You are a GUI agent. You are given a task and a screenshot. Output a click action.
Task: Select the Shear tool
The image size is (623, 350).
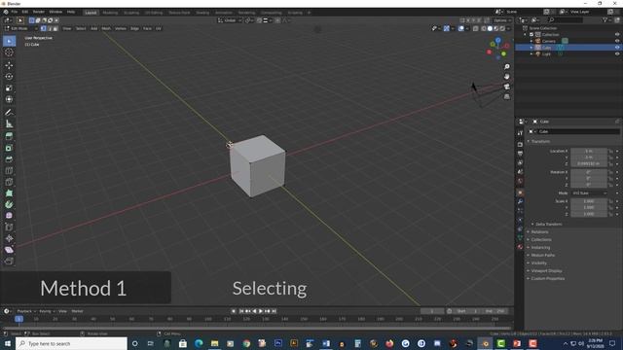pyautogui.click(x=9, y=250)
